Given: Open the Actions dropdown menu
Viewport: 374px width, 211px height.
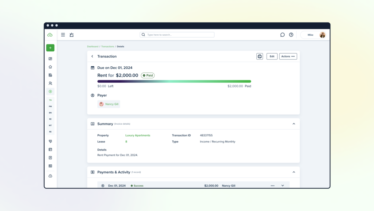Looking at the screenshot, I should point(288,56).
